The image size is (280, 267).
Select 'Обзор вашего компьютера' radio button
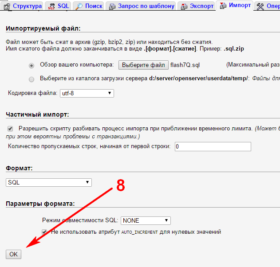click(x=32, y=66)
